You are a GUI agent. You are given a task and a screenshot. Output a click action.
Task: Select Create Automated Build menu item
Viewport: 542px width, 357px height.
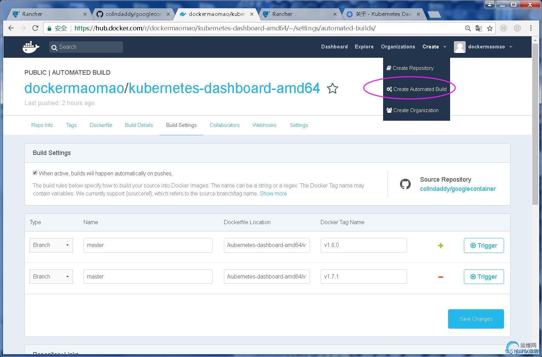[417, 89]
